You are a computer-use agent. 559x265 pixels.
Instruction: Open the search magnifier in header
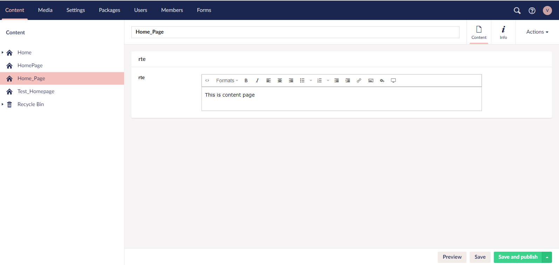517,11
